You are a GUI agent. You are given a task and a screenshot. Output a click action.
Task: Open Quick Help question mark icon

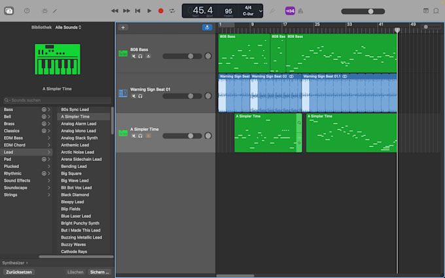[27, 10]
